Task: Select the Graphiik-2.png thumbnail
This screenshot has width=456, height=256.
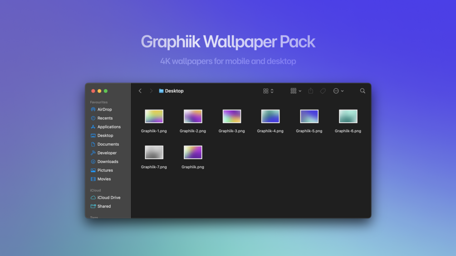Action: [x=193, y=116]
